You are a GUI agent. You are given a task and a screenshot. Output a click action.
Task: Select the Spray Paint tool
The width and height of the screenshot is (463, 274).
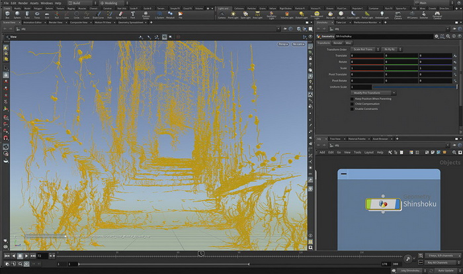coord(121,15)
